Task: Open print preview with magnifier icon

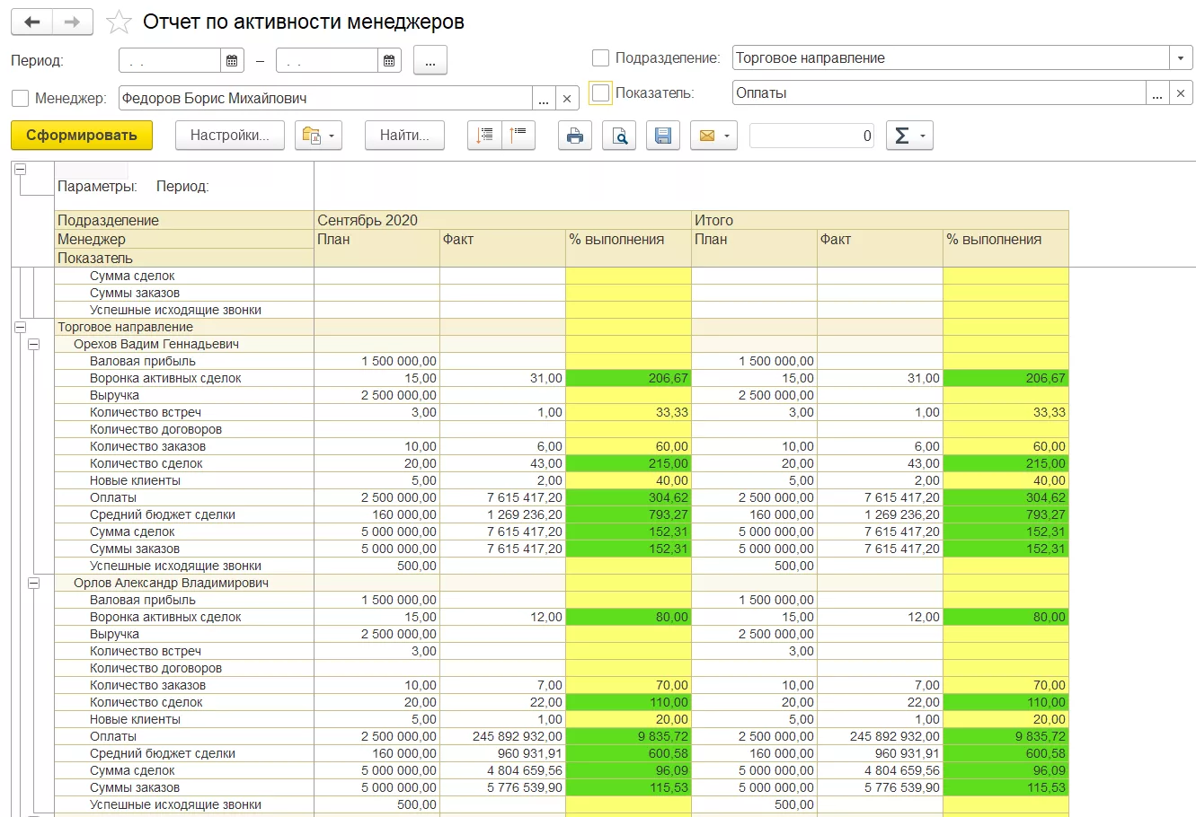Action: 619,136
